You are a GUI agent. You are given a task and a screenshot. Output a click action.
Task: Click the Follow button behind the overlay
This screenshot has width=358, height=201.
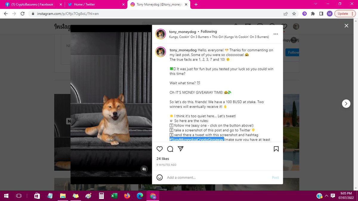(x=293, y=52)
